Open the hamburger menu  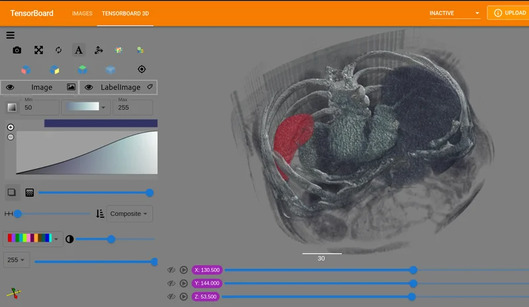click(10, 36)
